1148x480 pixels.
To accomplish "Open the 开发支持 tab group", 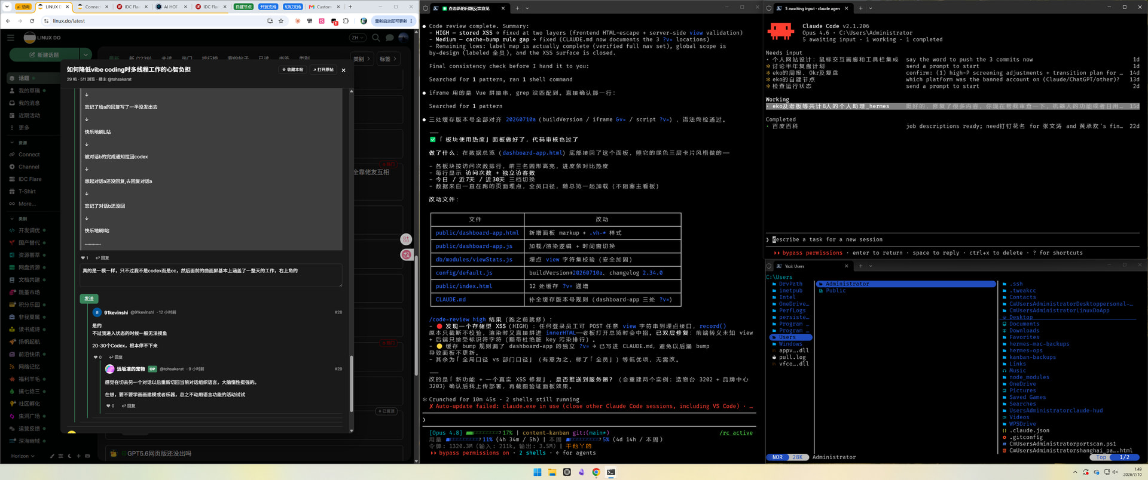I will tap(268, 7).
